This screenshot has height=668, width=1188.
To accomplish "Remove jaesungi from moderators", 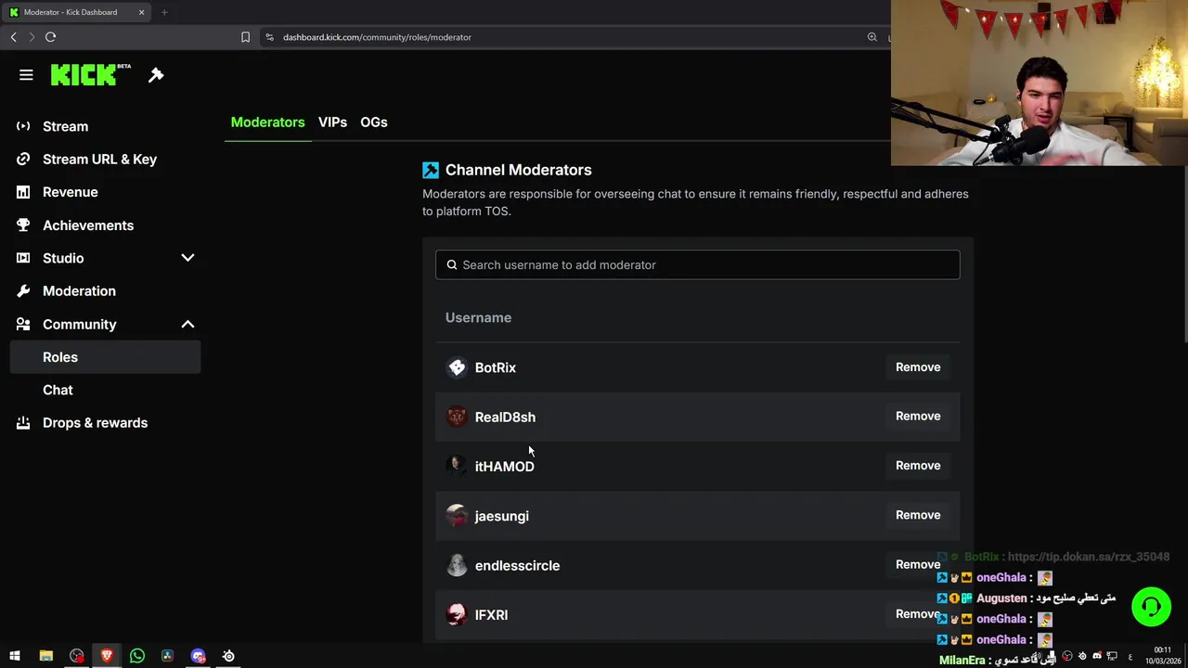I will click(x=917, y=515).
